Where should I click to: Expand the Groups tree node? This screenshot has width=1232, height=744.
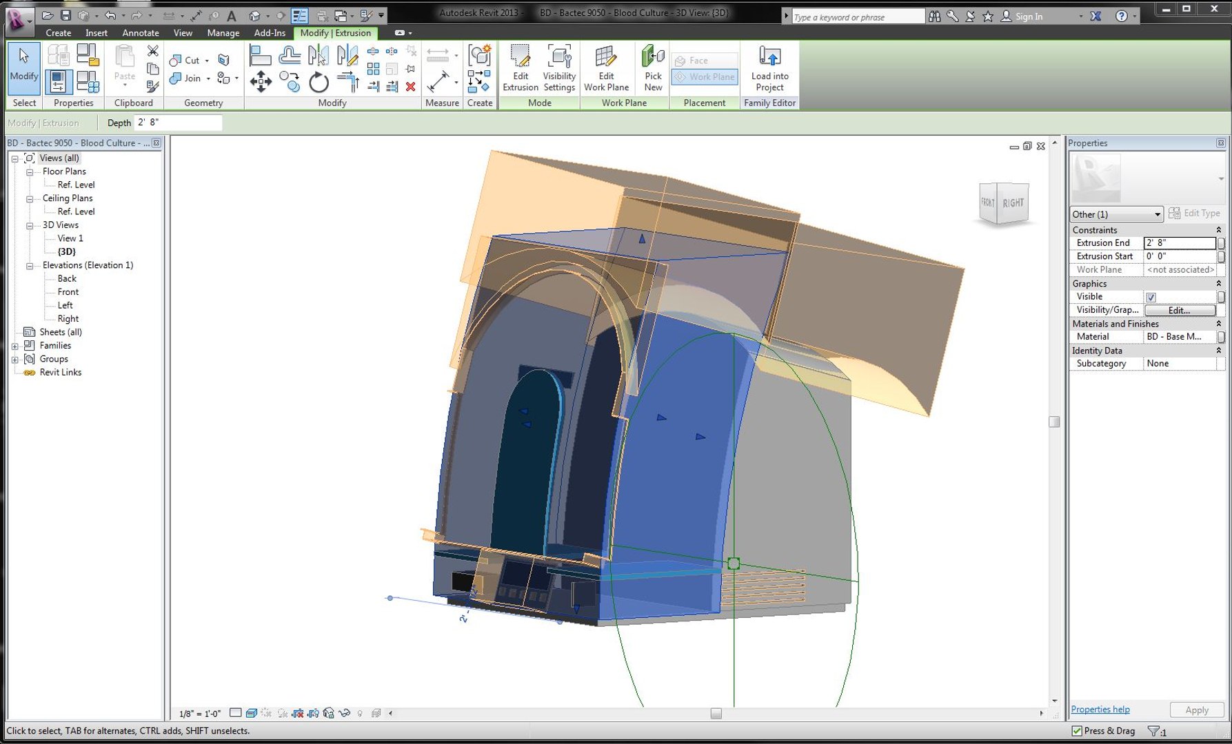(x=14, y=360)
